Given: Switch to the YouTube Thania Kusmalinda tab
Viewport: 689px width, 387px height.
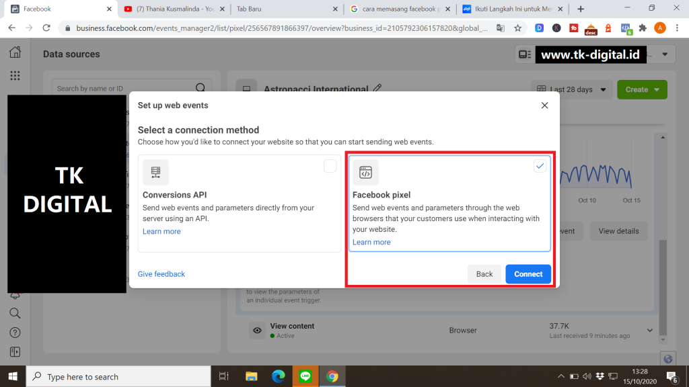Looking at the screenshot, I should pyautogui.click(x=175, y=9).
